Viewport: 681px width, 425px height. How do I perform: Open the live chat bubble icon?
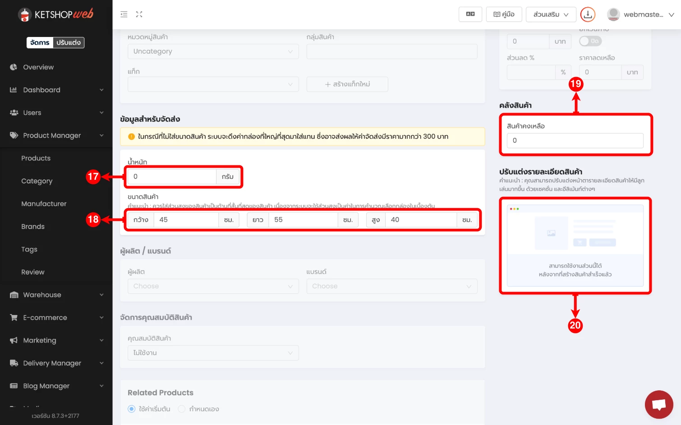pyautogui.click(x=658, y=404)
